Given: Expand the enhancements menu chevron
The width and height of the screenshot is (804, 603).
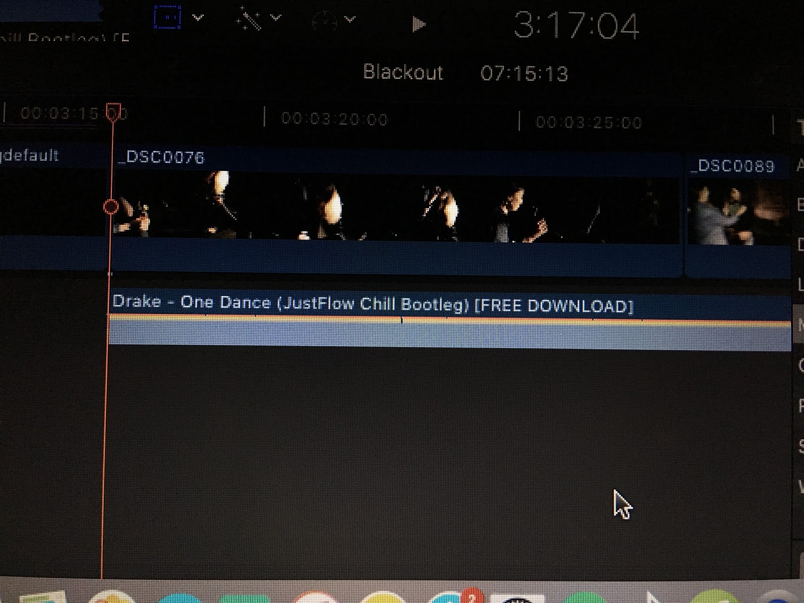Looking at the screenshot, I should 275,19.
